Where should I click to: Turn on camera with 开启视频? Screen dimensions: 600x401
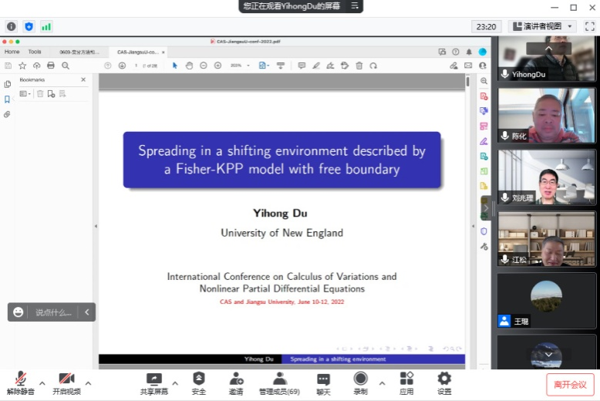click(66, 382)
